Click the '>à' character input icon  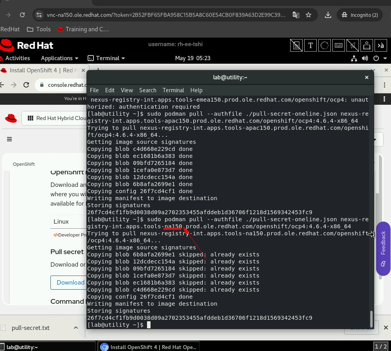pyautogui.click(x=381, y=45)
